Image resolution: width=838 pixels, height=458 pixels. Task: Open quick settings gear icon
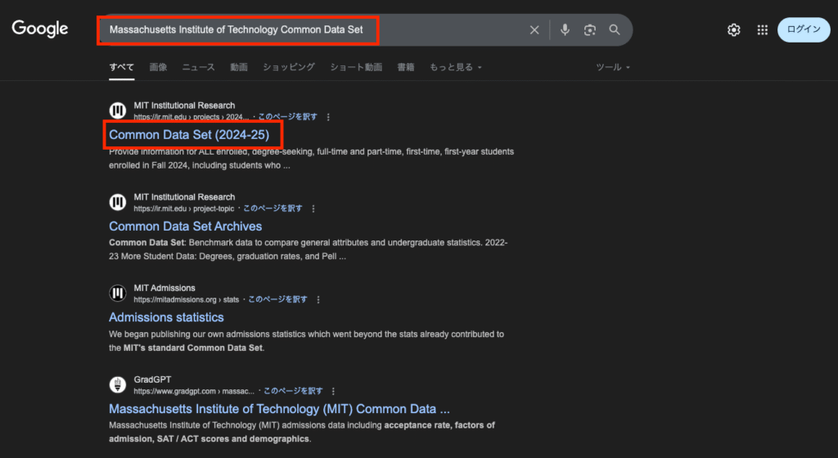(734, 30)
